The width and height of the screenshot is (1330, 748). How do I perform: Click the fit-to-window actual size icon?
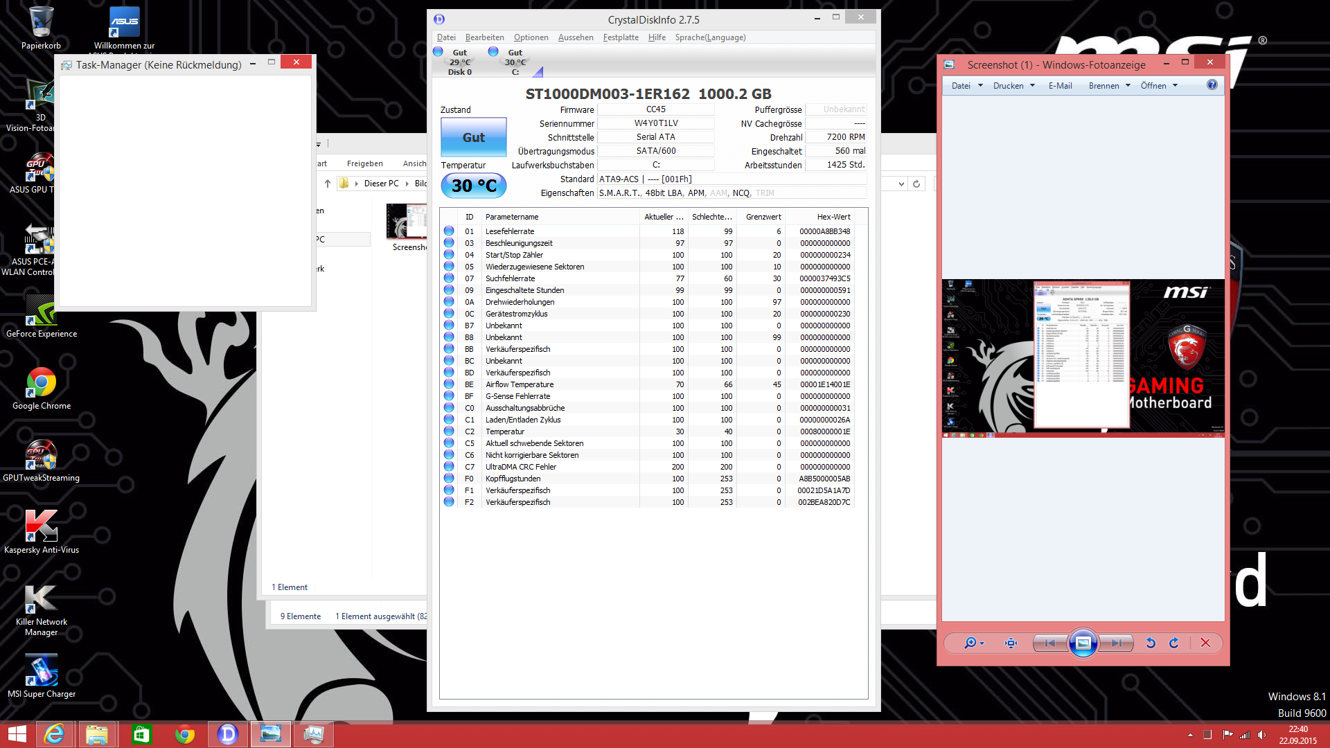click(1011, 643)
